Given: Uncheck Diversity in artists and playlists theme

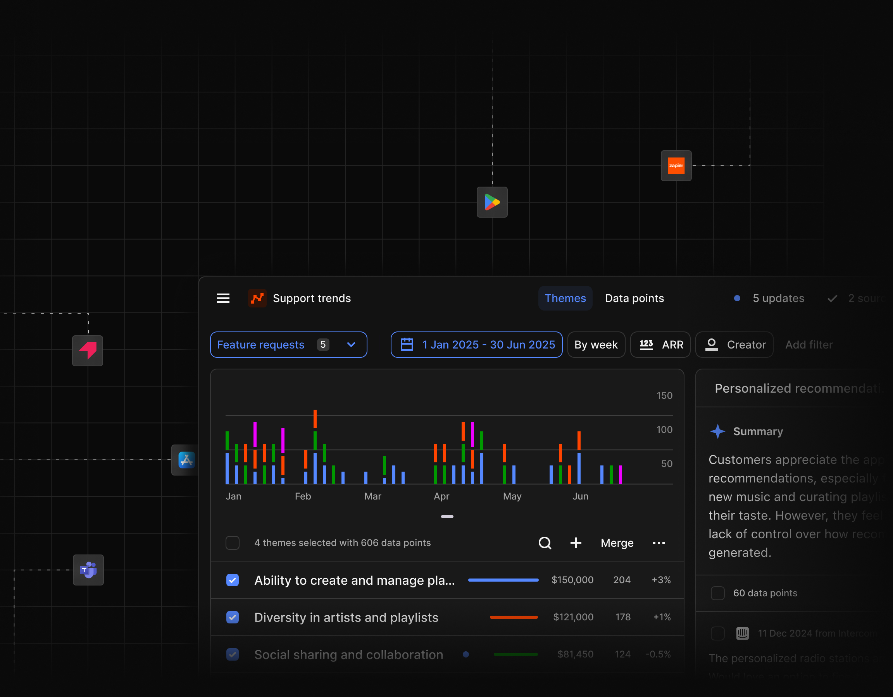Looking at the screenshot, I should tap(233, 617).
